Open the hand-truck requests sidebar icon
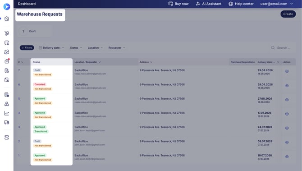The height and width of the screenshot is (171, 302). tap(7, 33)
